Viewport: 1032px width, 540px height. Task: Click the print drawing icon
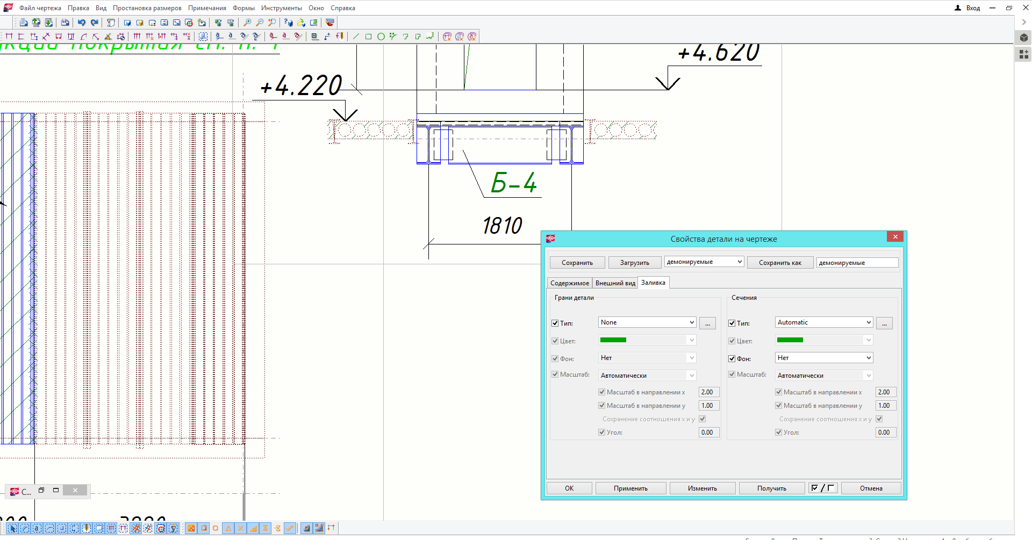pos(65,23)
